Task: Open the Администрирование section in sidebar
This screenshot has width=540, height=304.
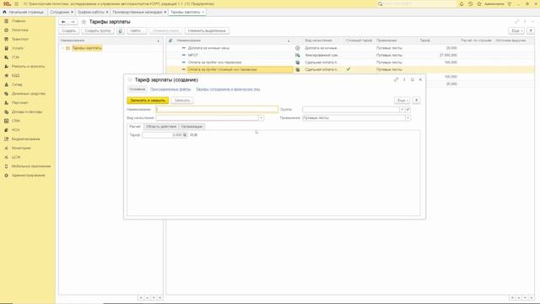Action: pyautogui.click(x=28, y=175)
